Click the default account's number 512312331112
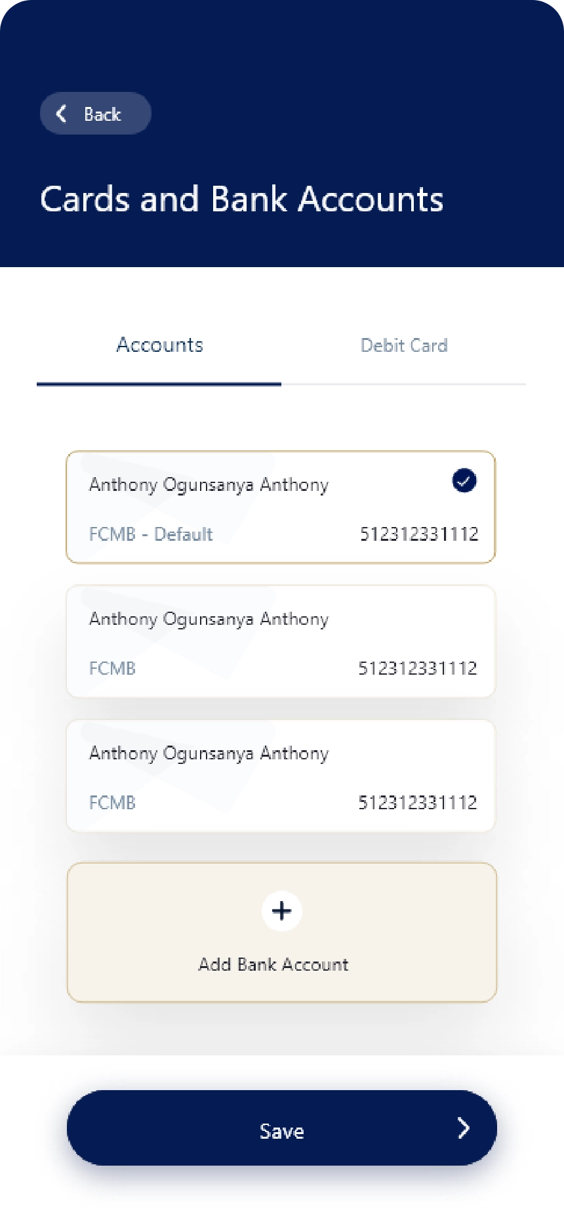 [x=419, y=534]
